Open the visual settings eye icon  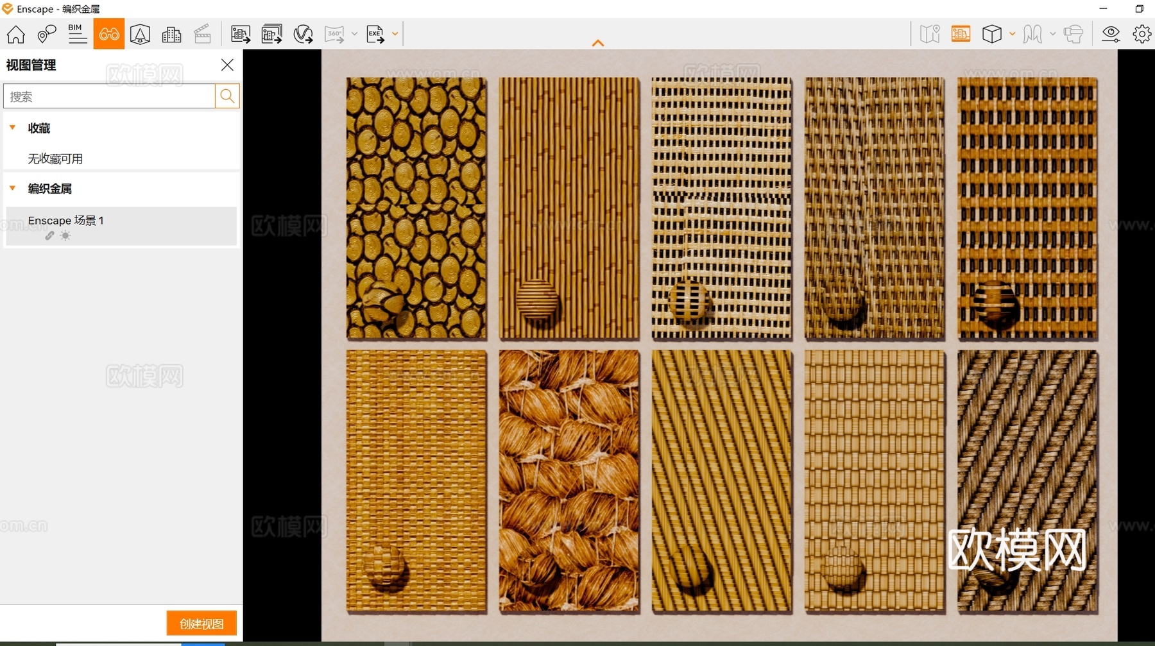coord(1111,34)
